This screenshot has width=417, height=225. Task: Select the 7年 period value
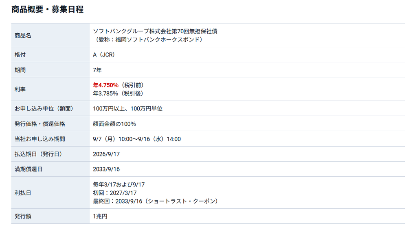point(97,70)
